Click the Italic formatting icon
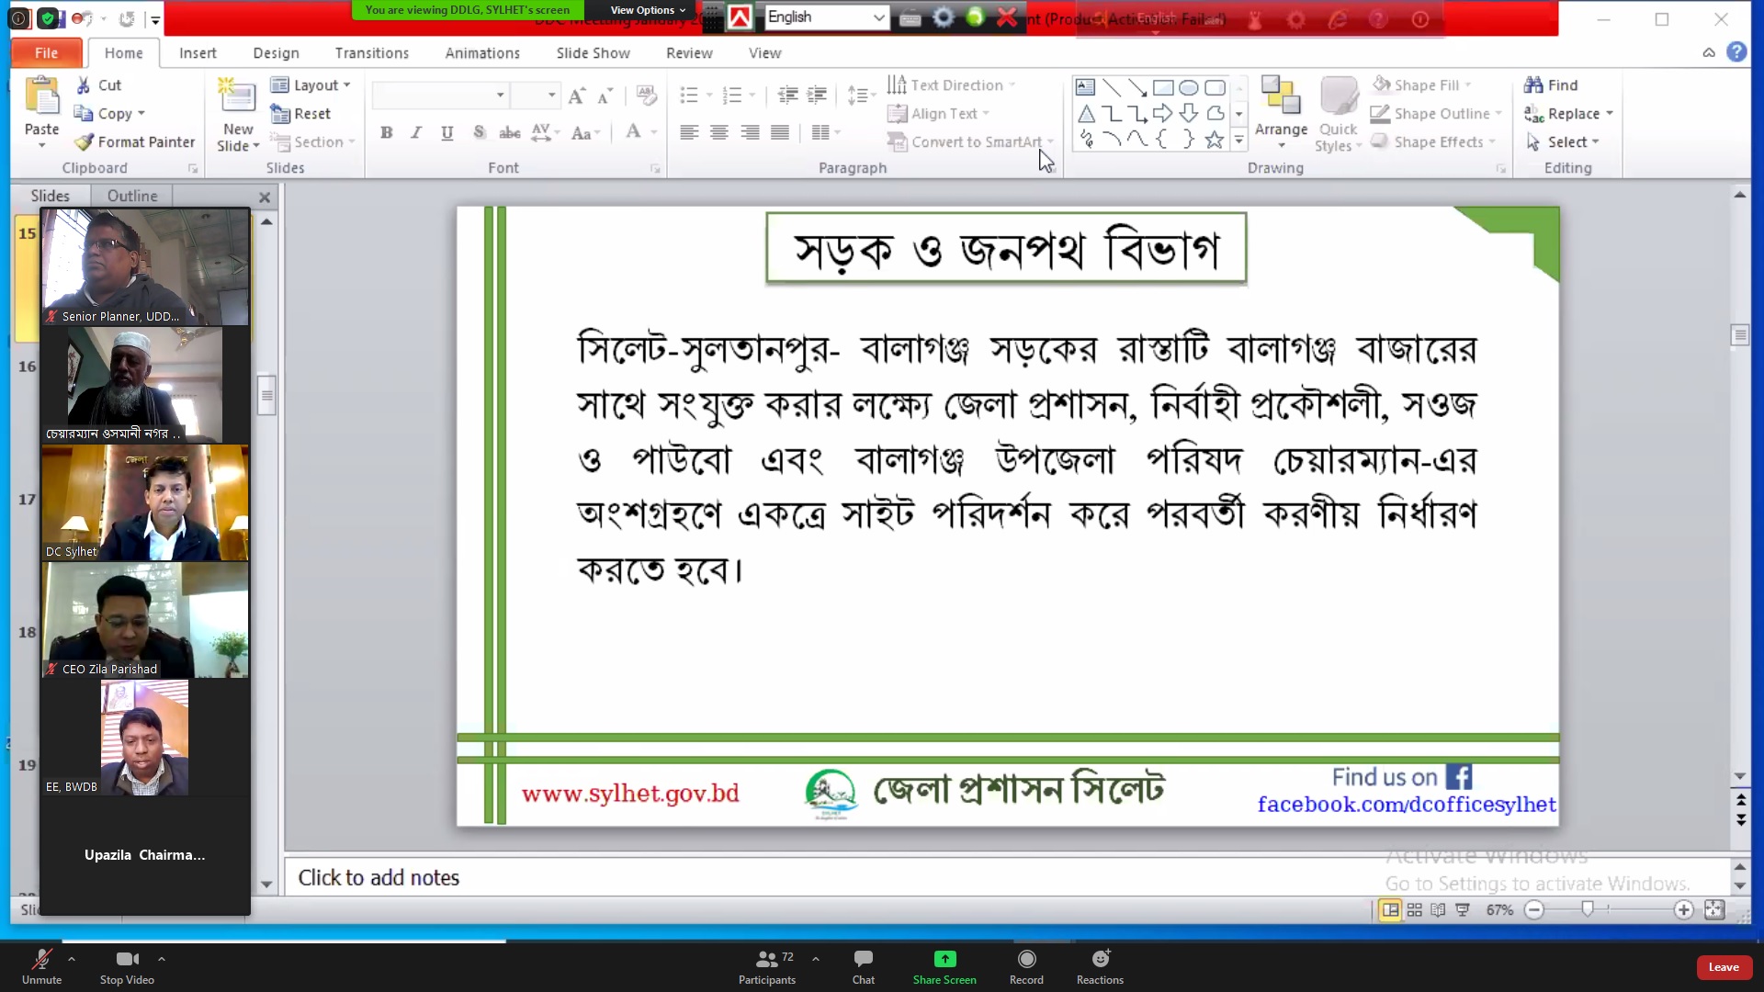1764x992 pixels. coord(416,132)
